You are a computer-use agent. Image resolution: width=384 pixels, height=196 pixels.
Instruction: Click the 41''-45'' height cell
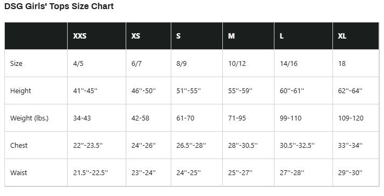point(85,91)
